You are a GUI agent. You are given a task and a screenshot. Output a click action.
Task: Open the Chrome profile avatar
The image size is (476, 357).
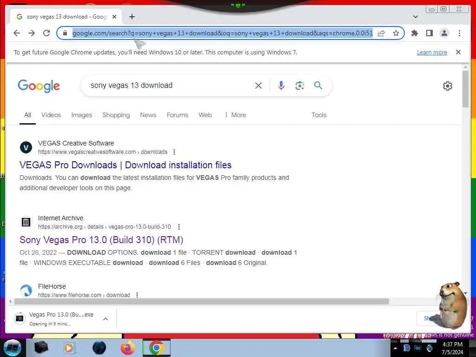pyautogui.click(x=444, y=33)
